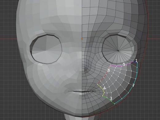Select the vertex where the green and cyan edges meet
Viewport: 160px width, 120px height.
[114, 104]
